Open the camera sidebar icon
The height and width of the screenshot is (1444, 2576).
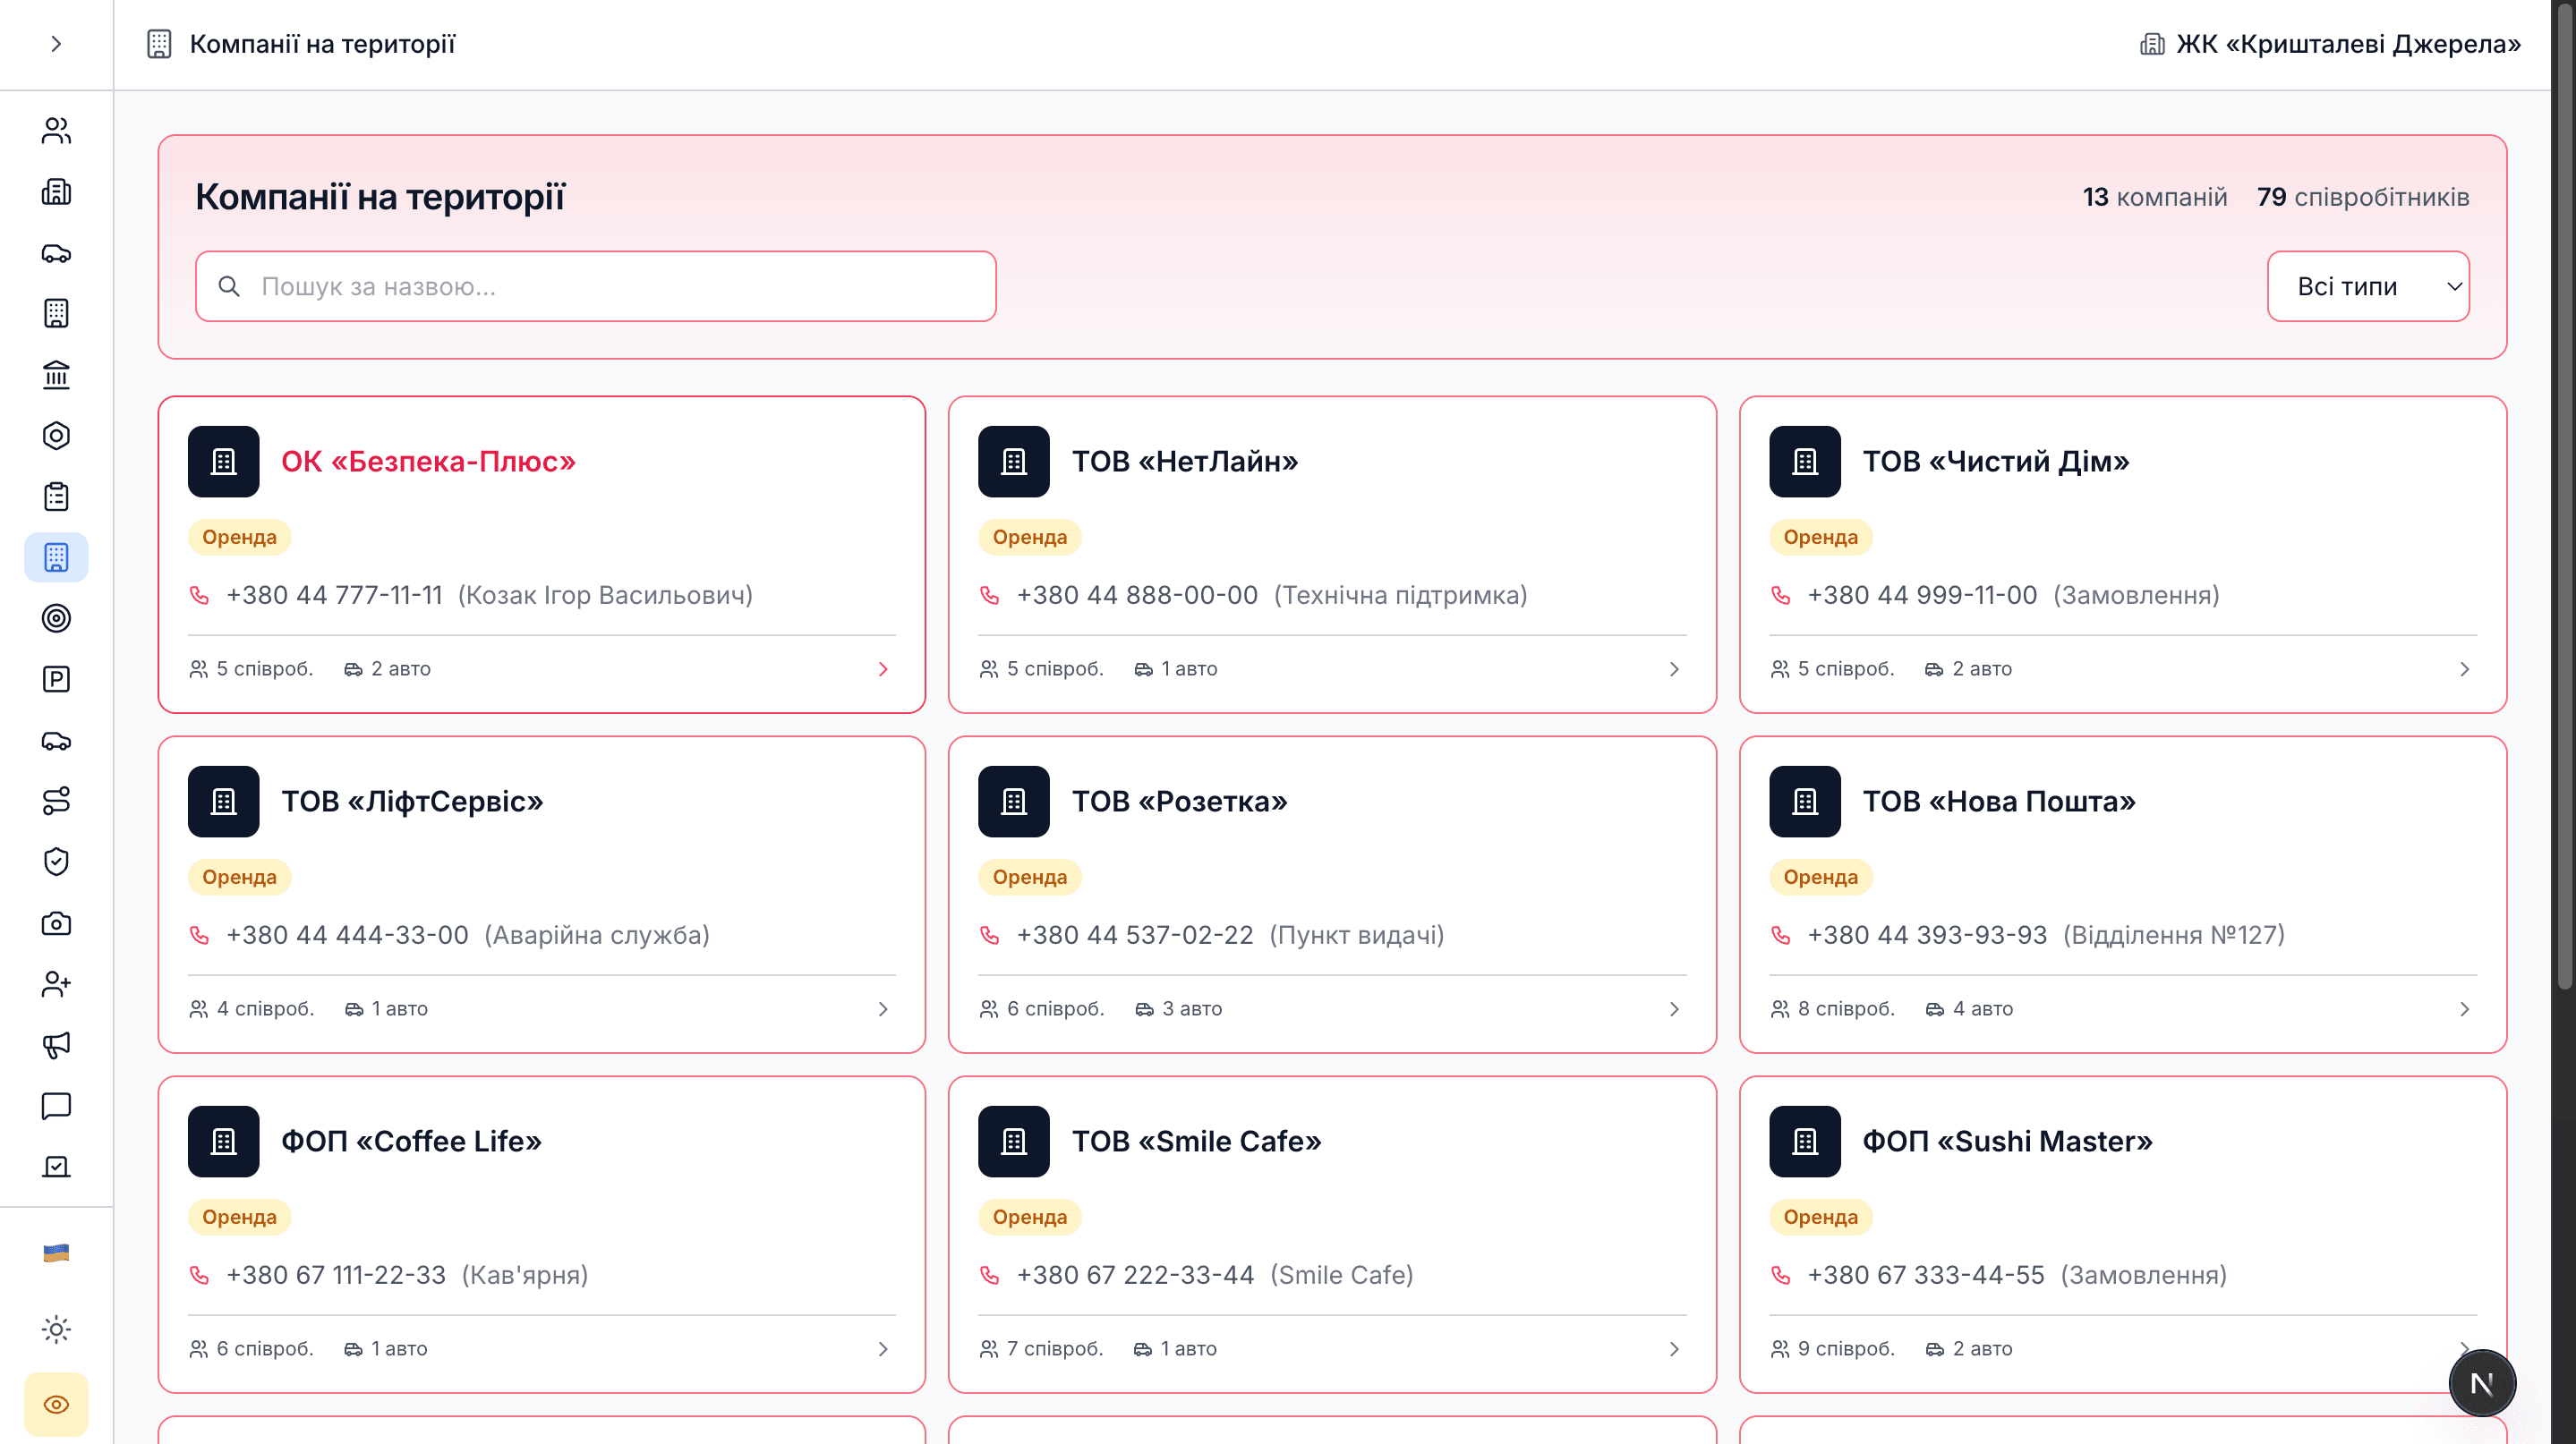(x=56, y=923)
